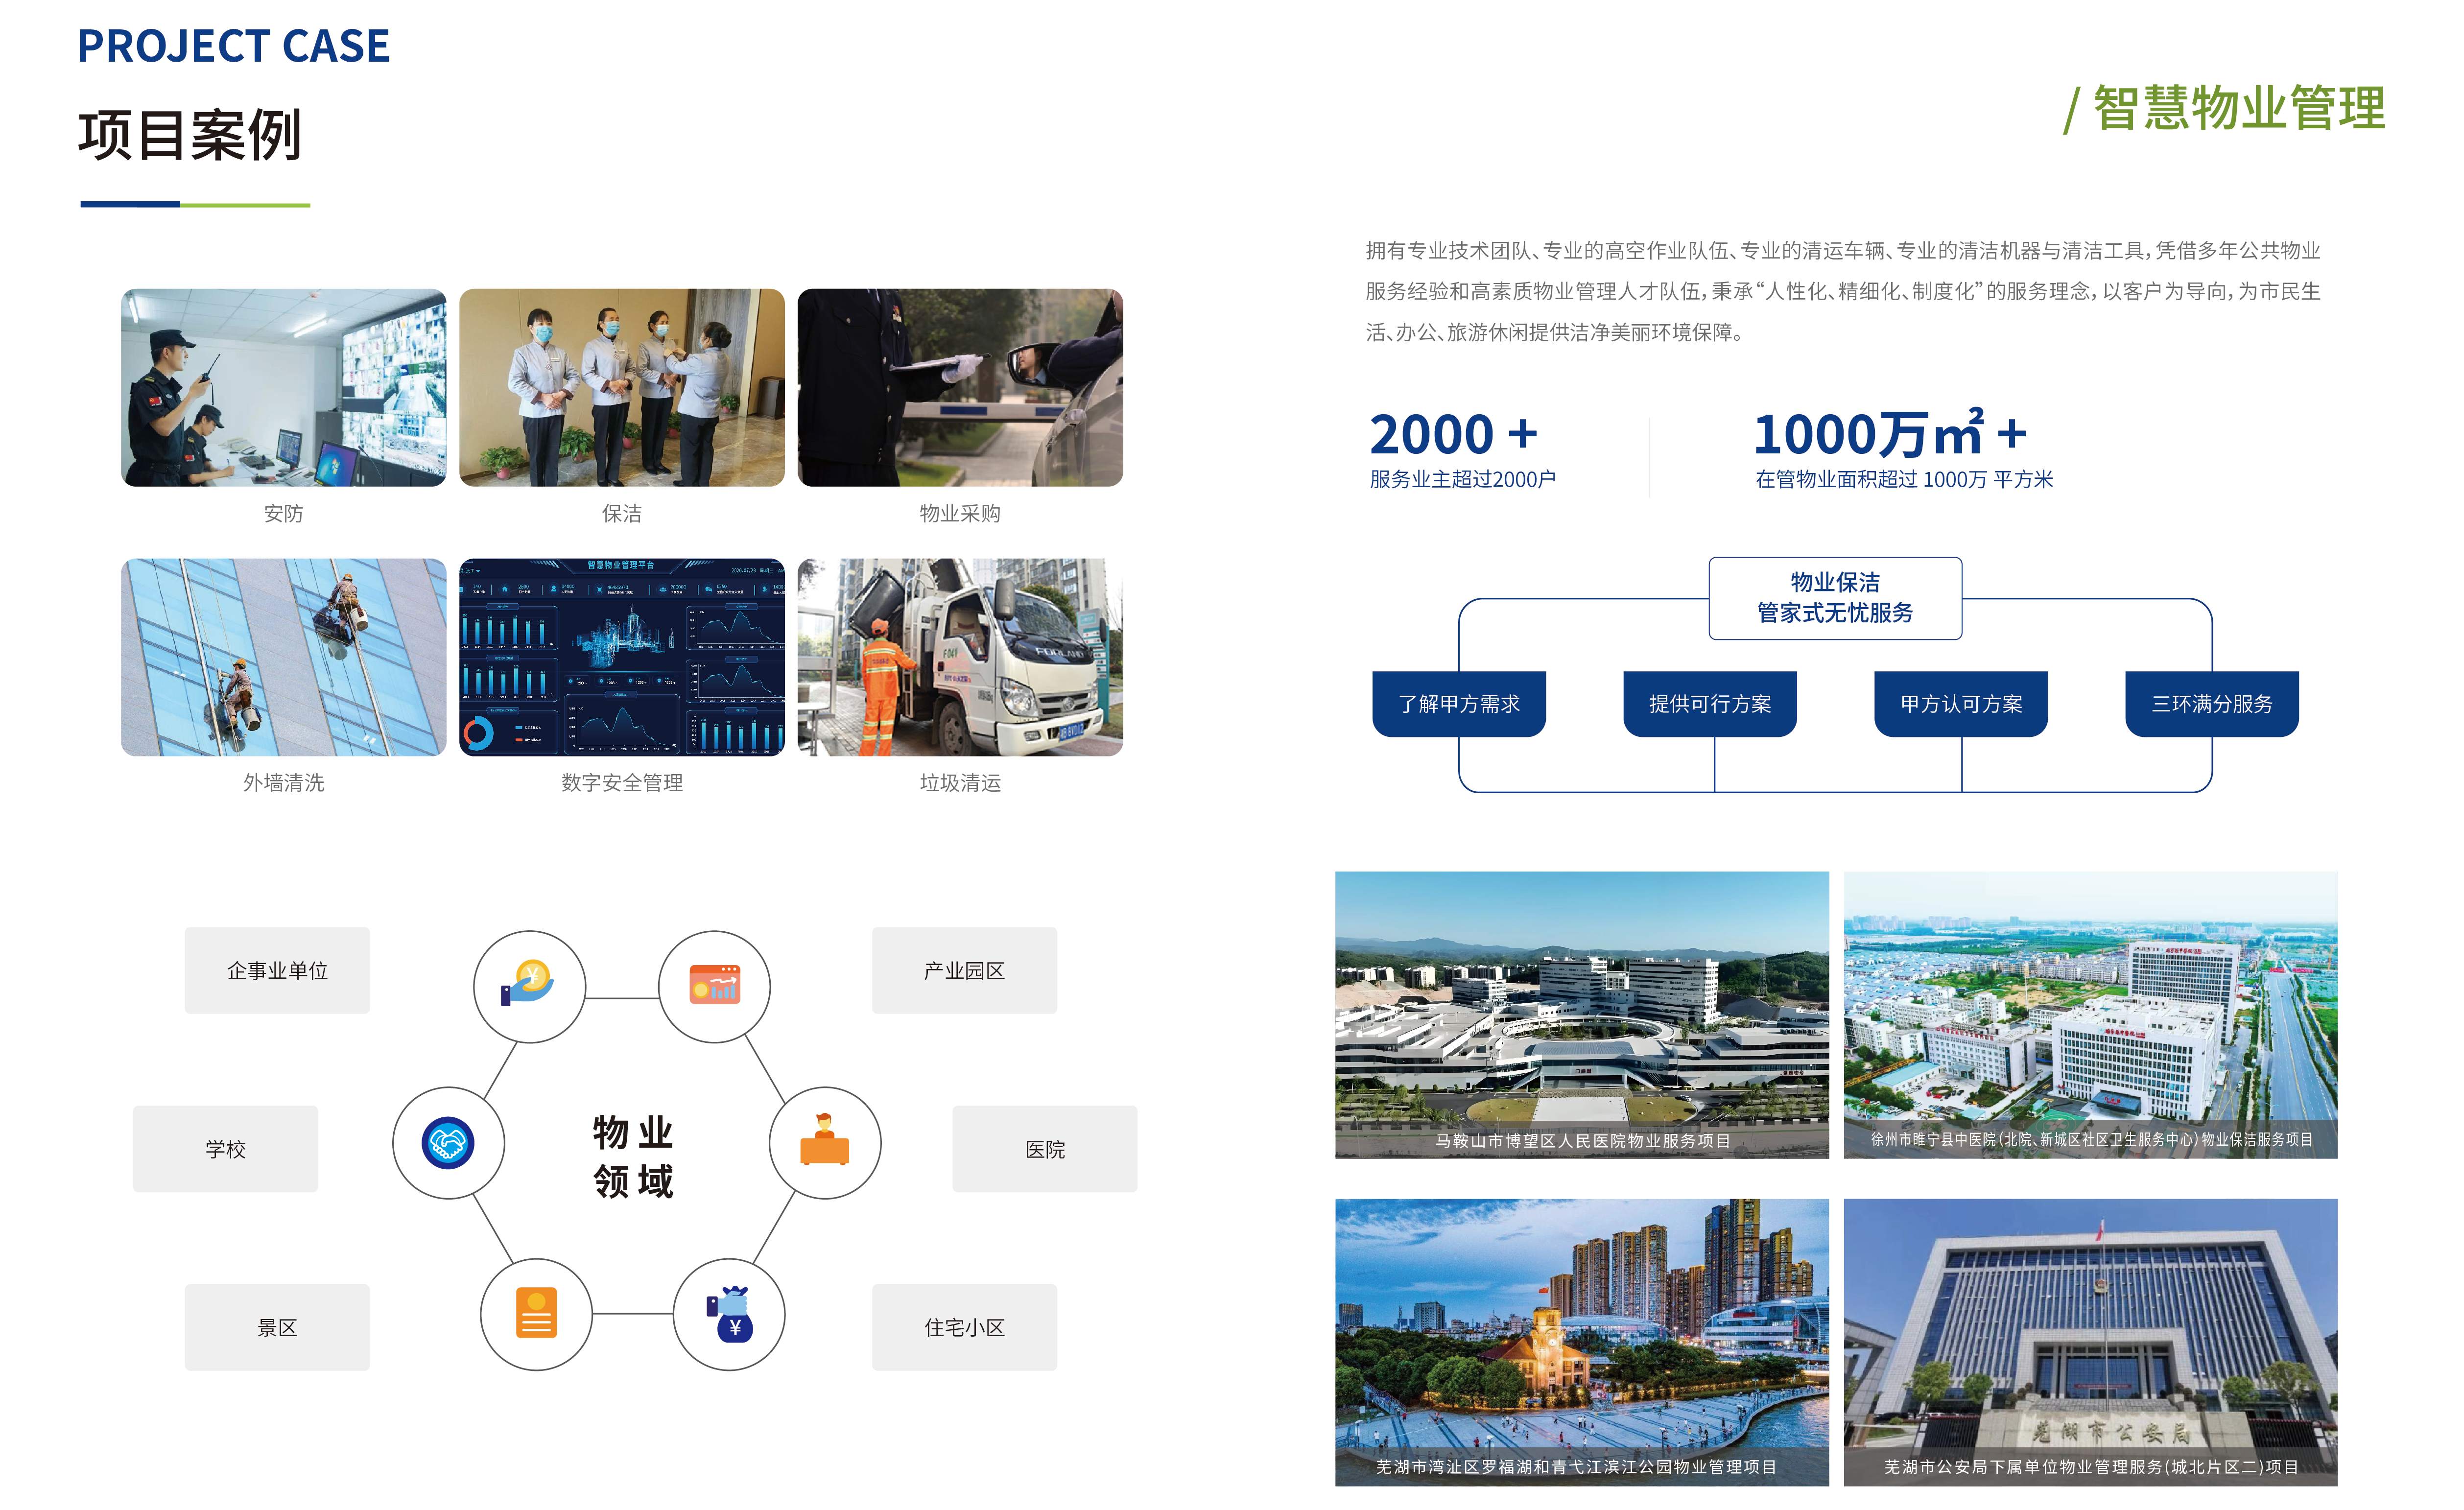Open the 数字安全管理 dashboard image
The image size is (2464, 1510).
click(x=622, y=657)
